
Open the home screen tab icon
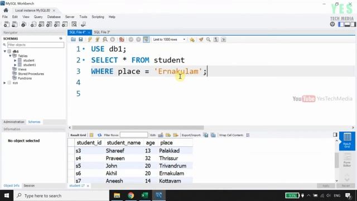pyautogui.click(x=6, y=10)
